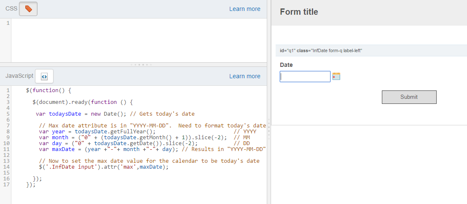Open the Learn more link in CSS panel
This screenshot has width=467, height=204.
pyautogui.click(x=244, y=9)
